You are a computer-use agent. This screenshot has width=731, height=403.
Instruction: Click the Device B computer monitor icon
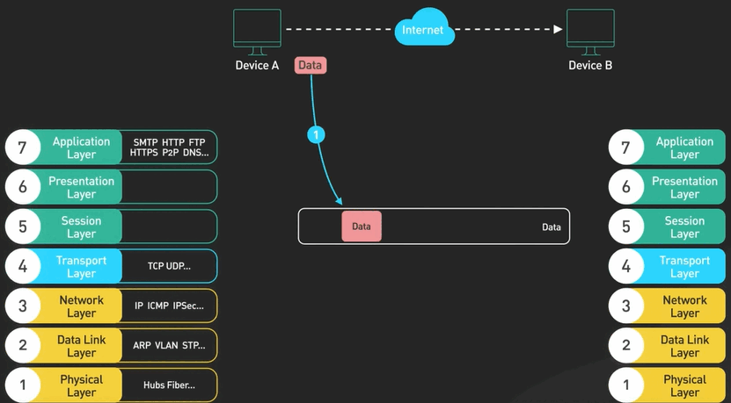590,31
